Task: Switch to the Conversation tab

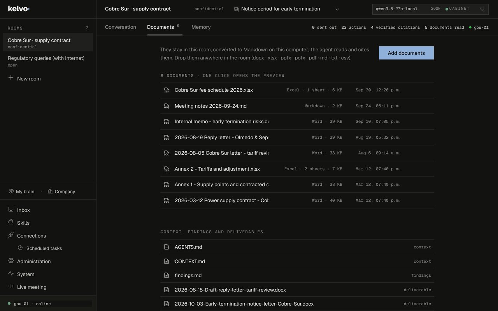Action: coord(121,27)
